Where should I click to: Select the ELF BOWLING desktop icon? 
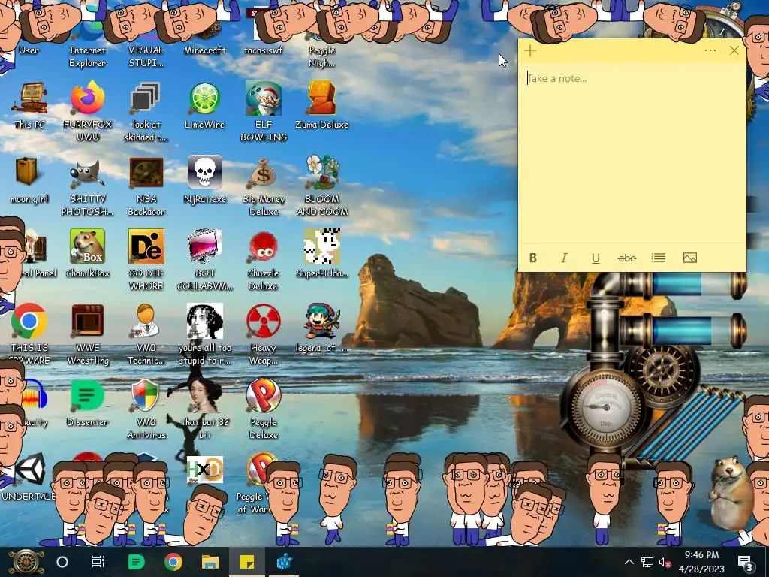pyautogui.click(x=264, y=112)
